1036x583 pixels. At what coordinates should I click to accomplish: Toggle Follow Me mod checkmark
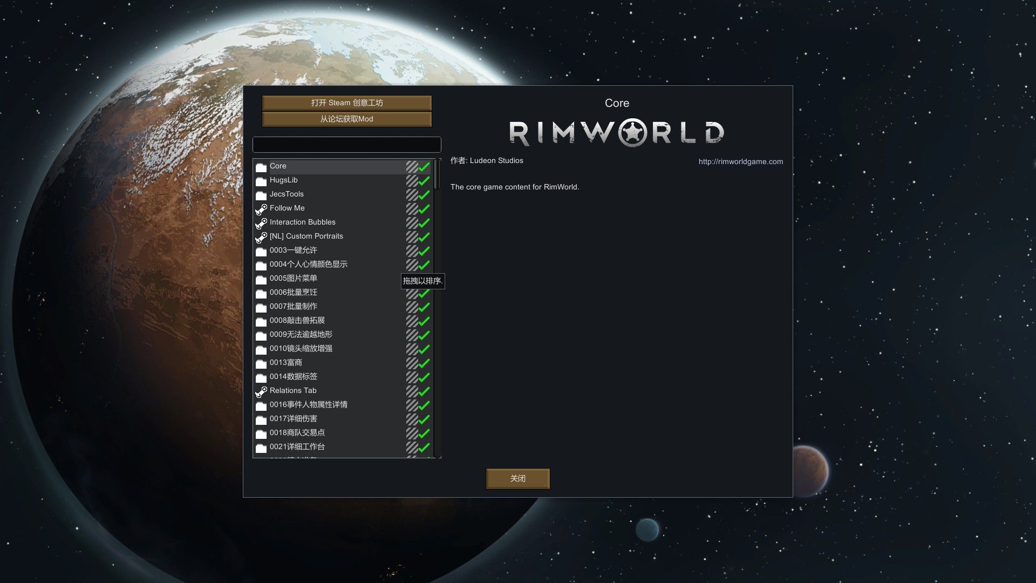425,209
